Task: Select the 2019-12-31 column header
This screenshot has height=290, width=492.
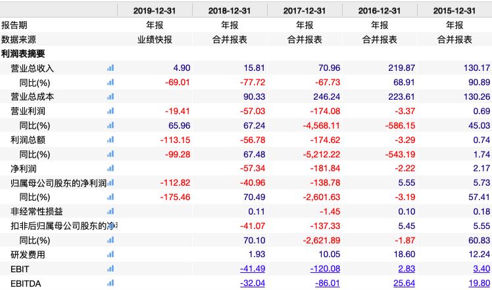Action: coord(155,10)
